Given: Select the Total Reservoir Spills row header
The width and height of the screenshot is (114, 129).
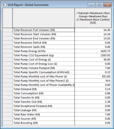Looking at the screenshot, I should point(7,47).
